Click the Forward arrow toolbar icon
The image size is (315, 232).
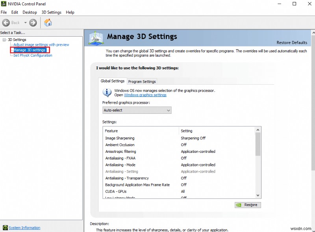(x=33, y=23)
